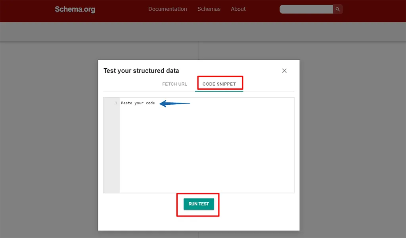The width and height of the screenshot is (406, 238).
Task: Open the Documentation menu link
Action: point(168,9)
